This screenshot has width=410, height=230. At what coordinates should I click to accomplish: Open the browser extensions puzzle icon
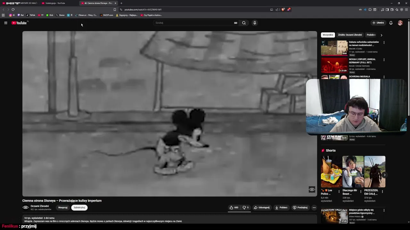coord(370,10)
